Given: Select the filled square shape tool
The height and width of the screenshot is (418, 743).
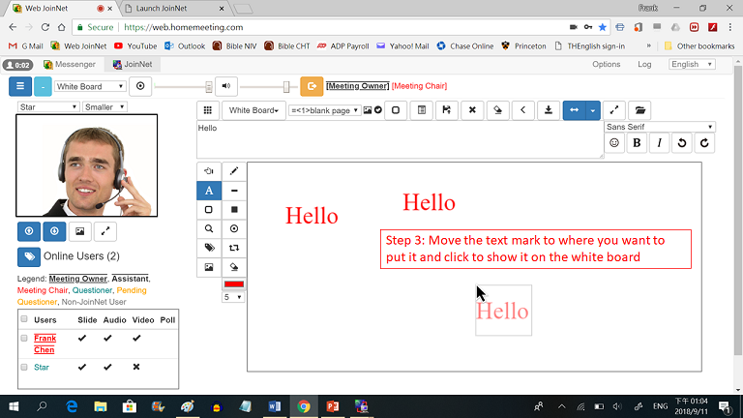Looking at the screenshot, I should (234, 209).
